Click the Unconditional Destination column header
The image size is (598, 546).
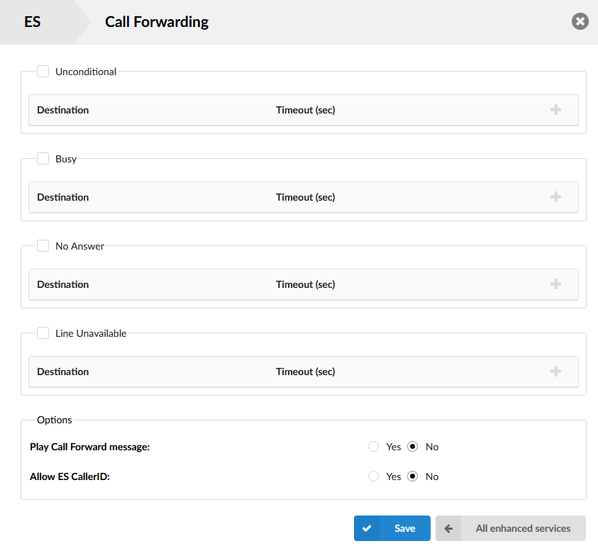coord(63,110)
